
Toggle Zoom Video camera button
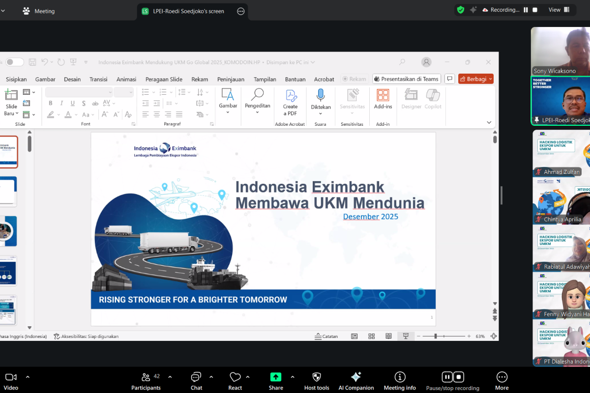click(x=11, y=381)
